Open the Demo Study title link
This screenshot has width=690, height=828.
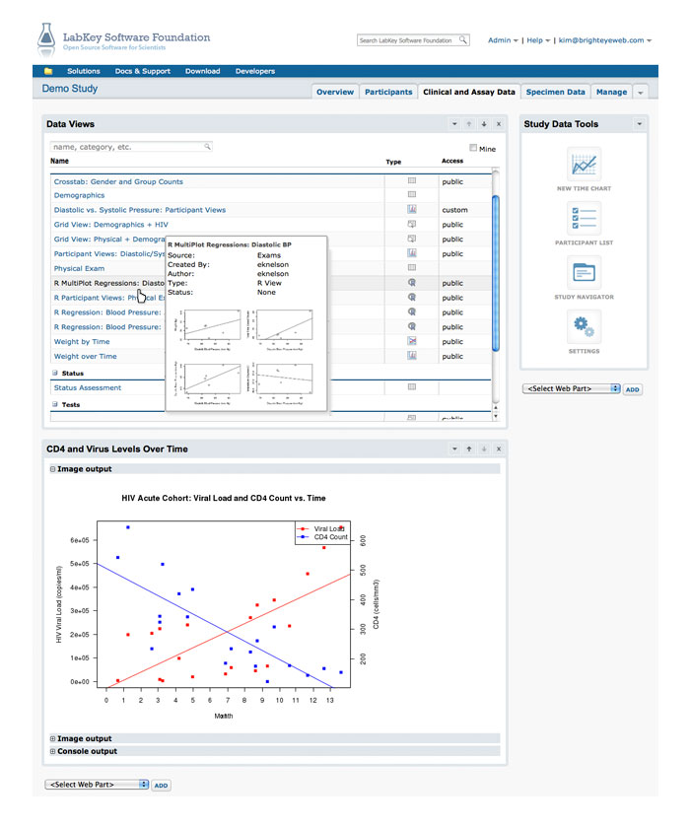[70, 88]
